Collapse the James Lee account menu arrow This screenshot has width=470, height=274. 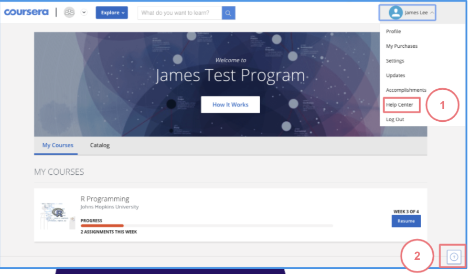[x=432, y=13]
